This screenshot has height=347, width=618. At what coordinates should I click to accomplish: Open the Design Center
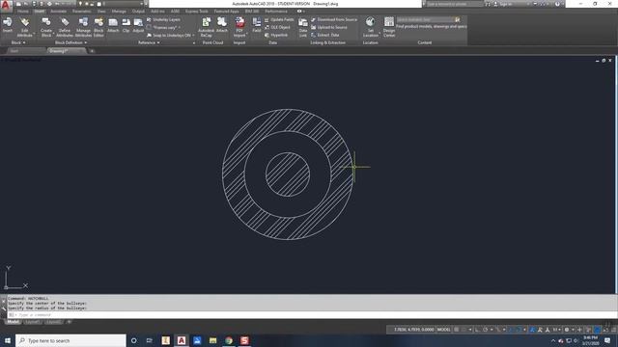[389, 27]
